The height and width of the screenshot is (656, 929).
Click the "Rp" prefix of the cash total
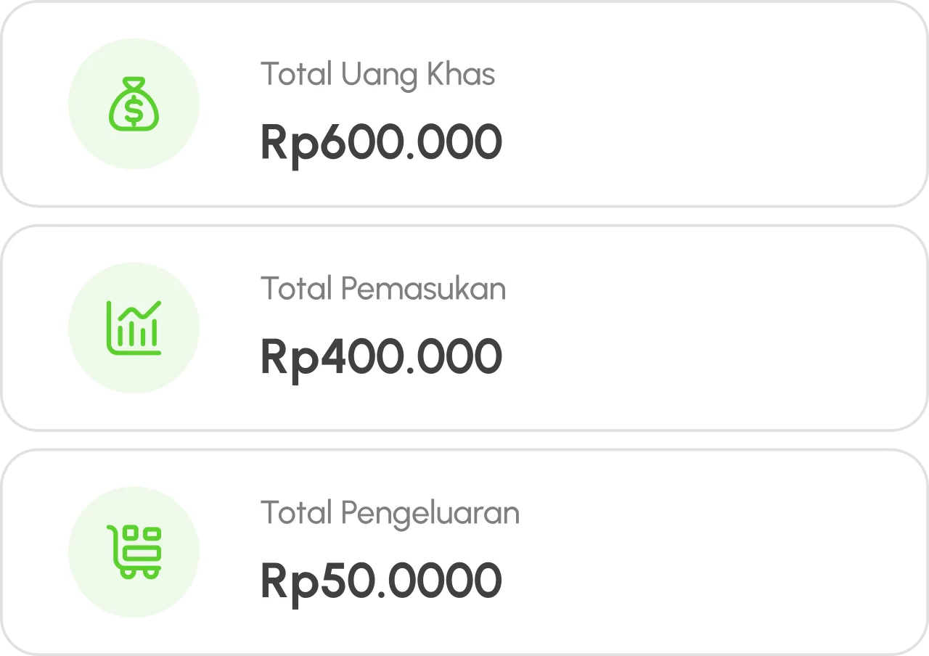click(290, 144)
